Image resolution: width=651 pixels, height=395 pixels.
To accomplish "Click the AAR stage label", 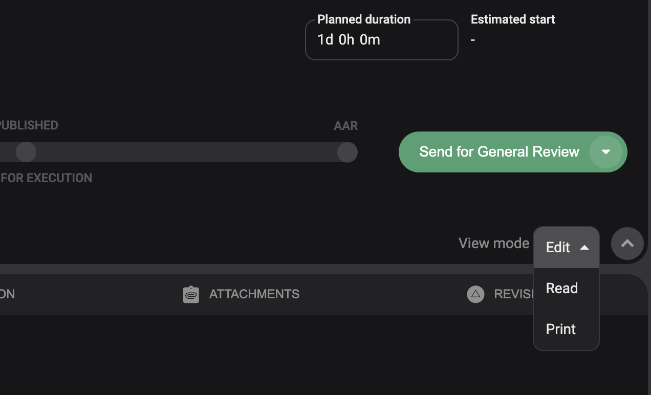I will click(x=346, y=125).
